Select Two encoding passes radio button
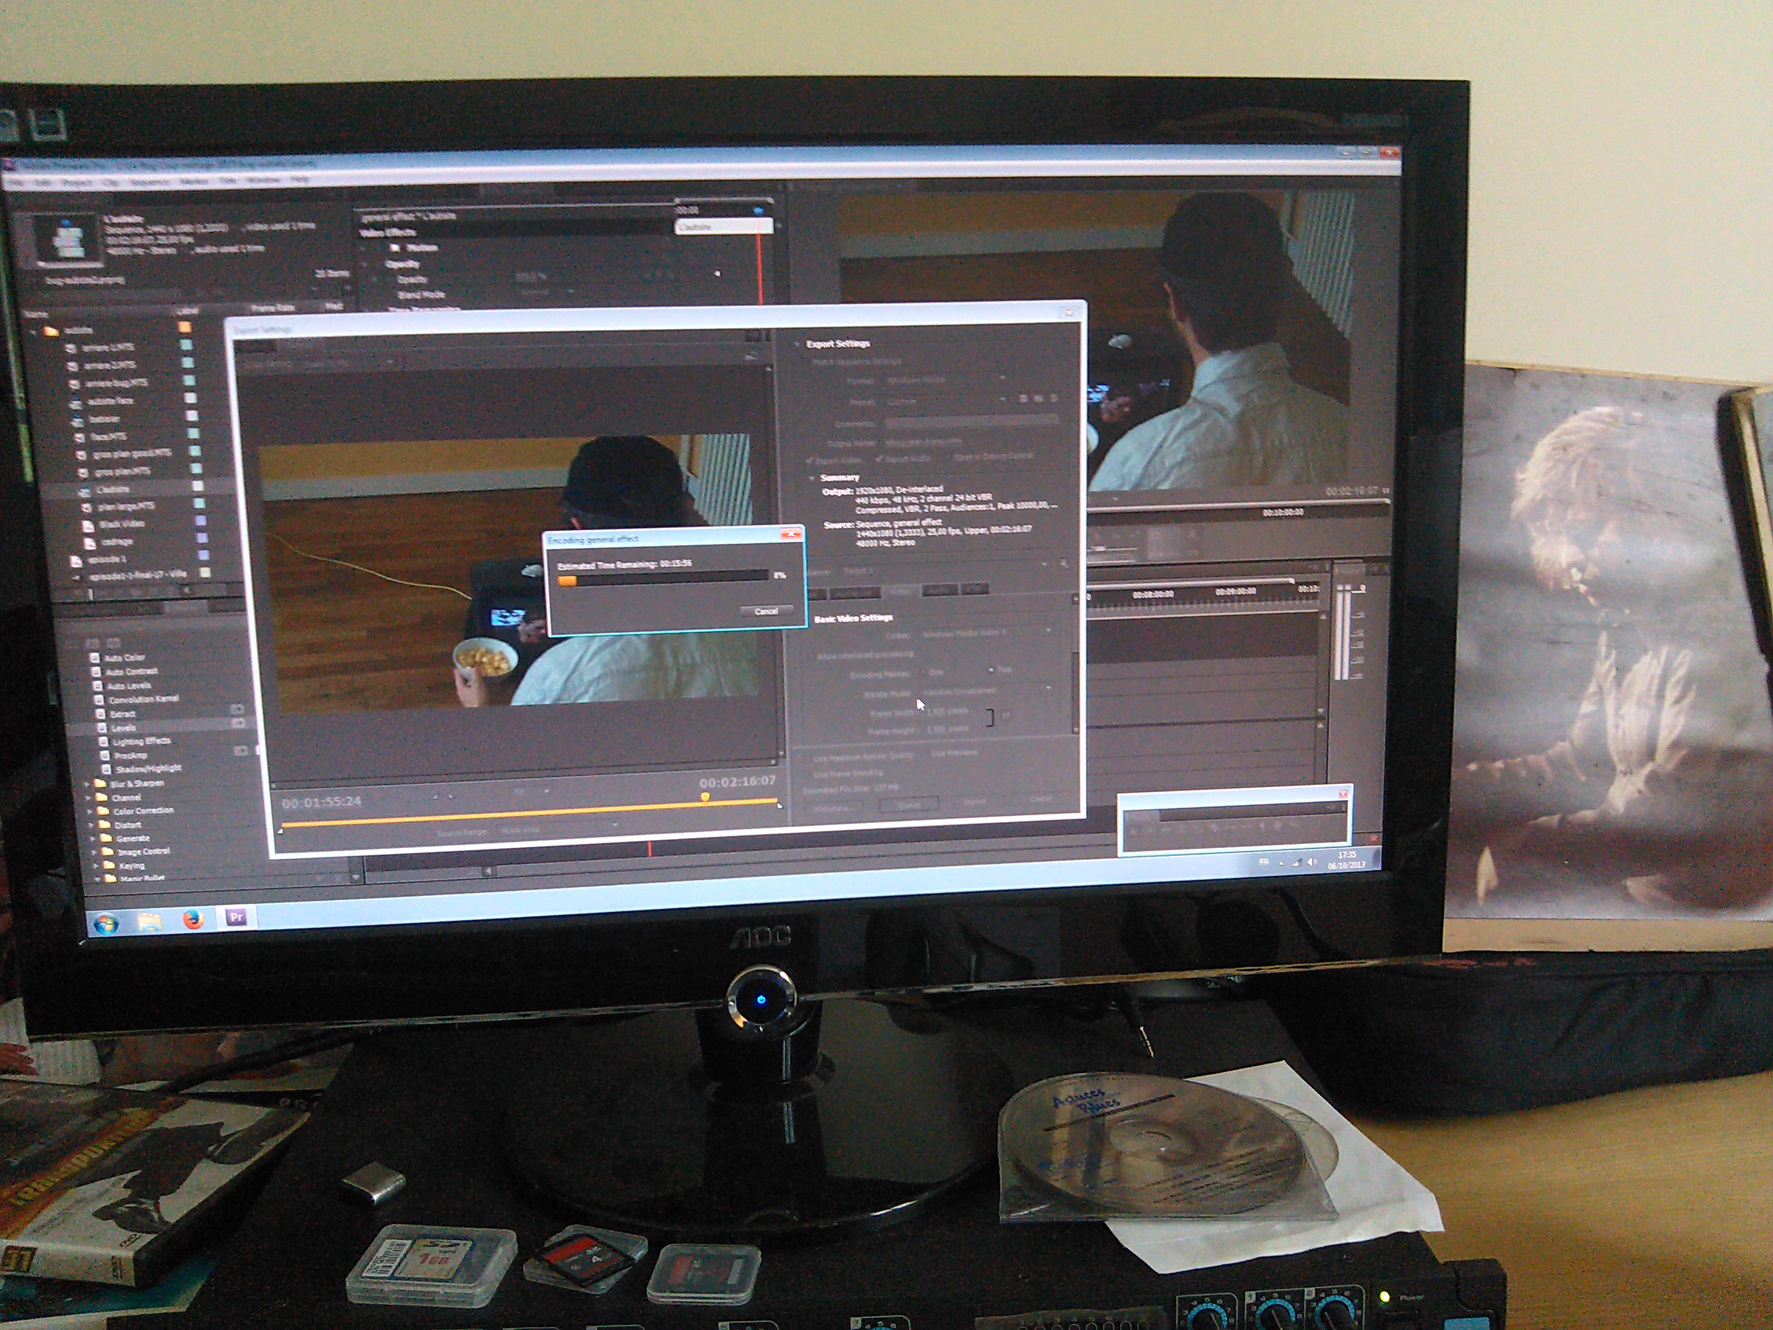Screen dimensions: 1773x1330 (x=991, y=669)
